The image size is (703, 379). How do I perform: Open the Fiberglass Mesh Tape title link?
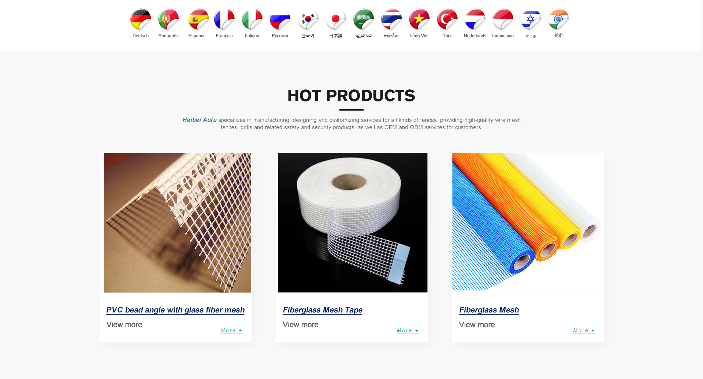click(x=323, y=310)
